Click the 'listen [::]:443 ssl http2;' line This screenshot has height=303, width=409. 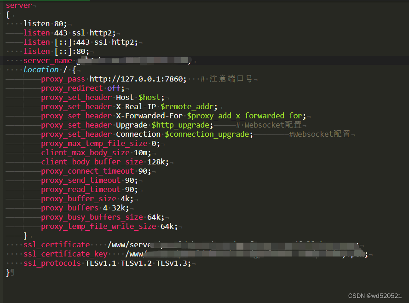coord(81,42)
